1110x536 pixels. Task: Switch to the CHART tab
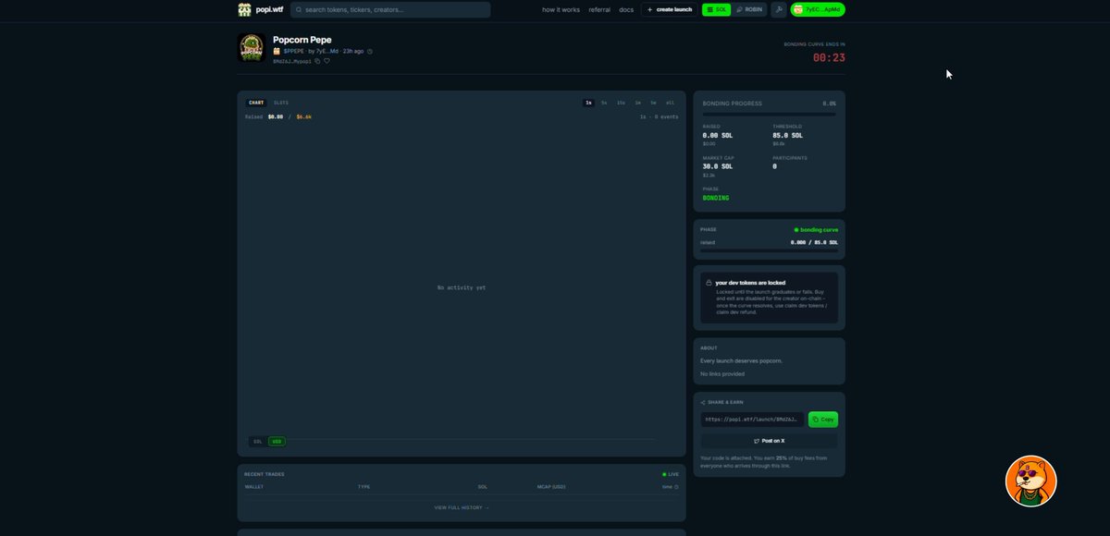256,103
